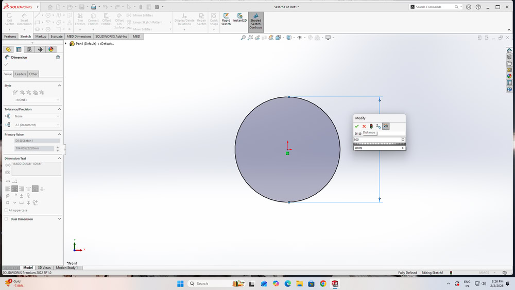Open Google Chrome from the taskbar
Screen dimensions: 515x290
point(323,284)
